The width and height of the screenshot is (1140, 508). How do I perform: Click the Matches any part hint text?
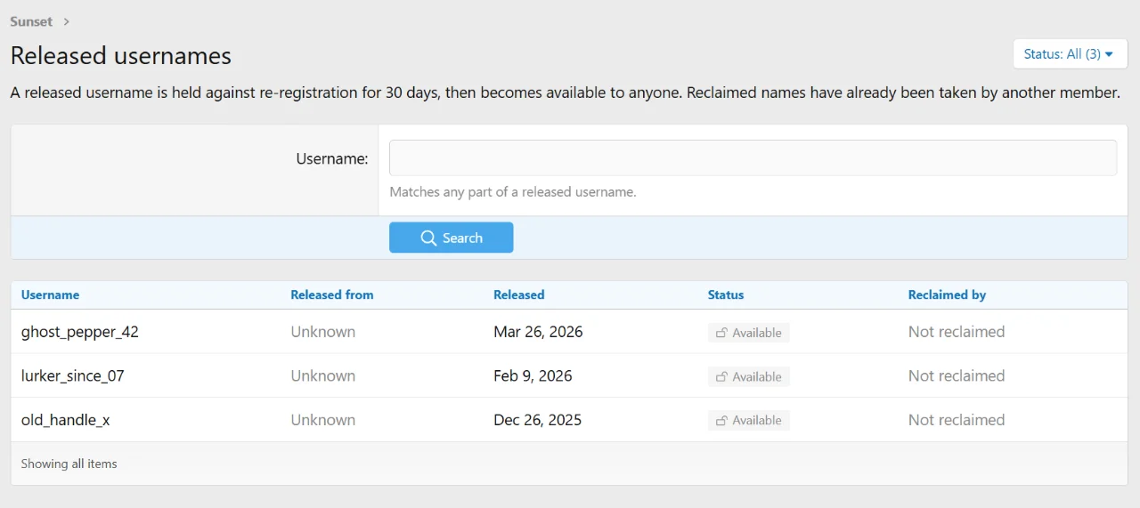point(513,191)
